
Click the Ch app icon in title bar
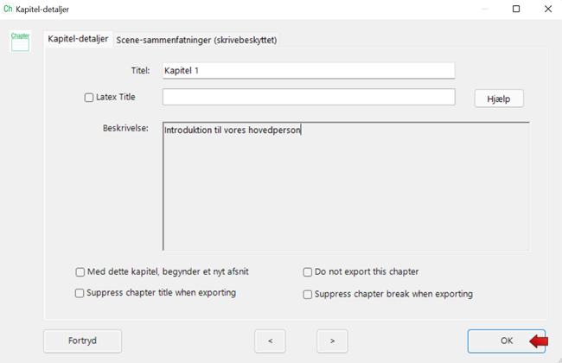[9, 9]
